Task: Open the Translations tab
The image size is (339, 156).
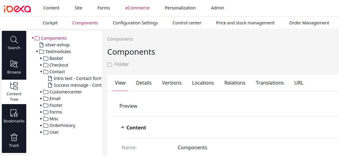Action: [270, 83]
